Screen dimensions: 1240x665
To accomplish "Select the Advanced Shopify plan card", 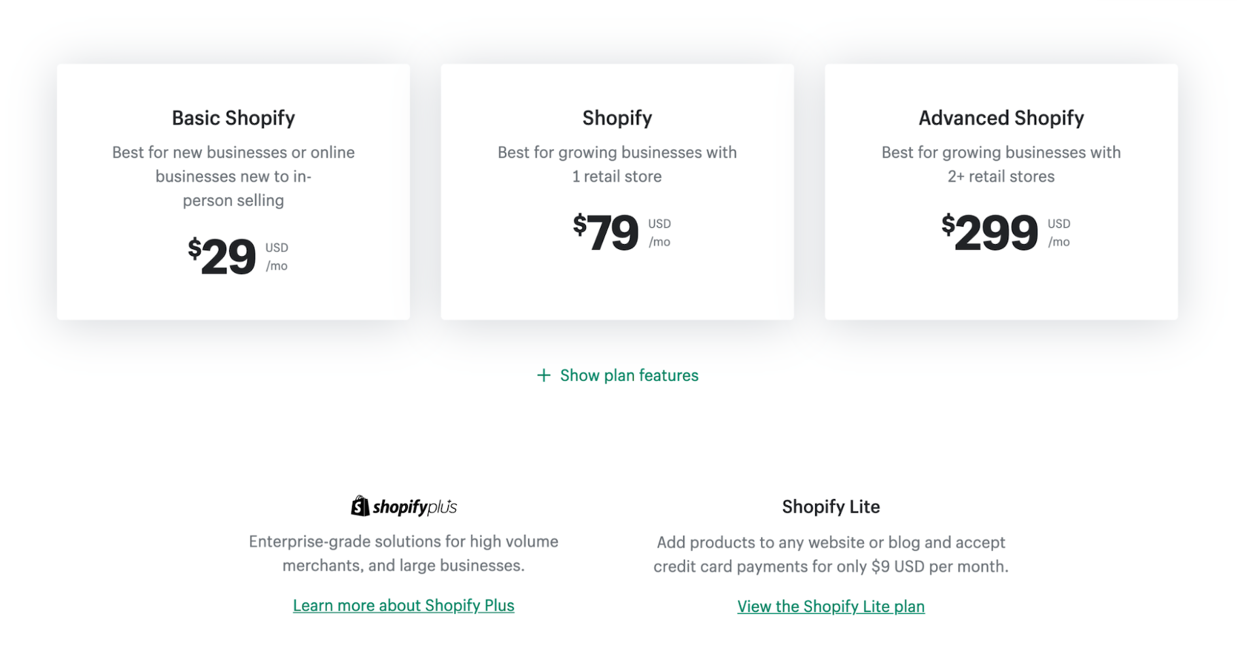I will click(1001, 192).
